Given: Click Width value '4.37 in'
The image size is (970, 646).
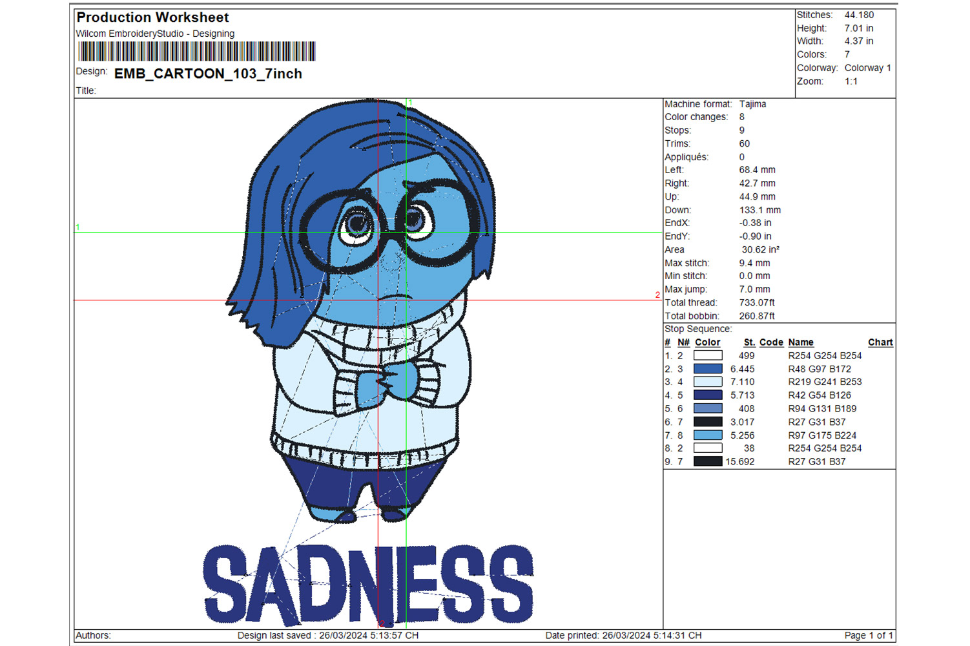Looking at the screenshot, I should coord(859,41).
